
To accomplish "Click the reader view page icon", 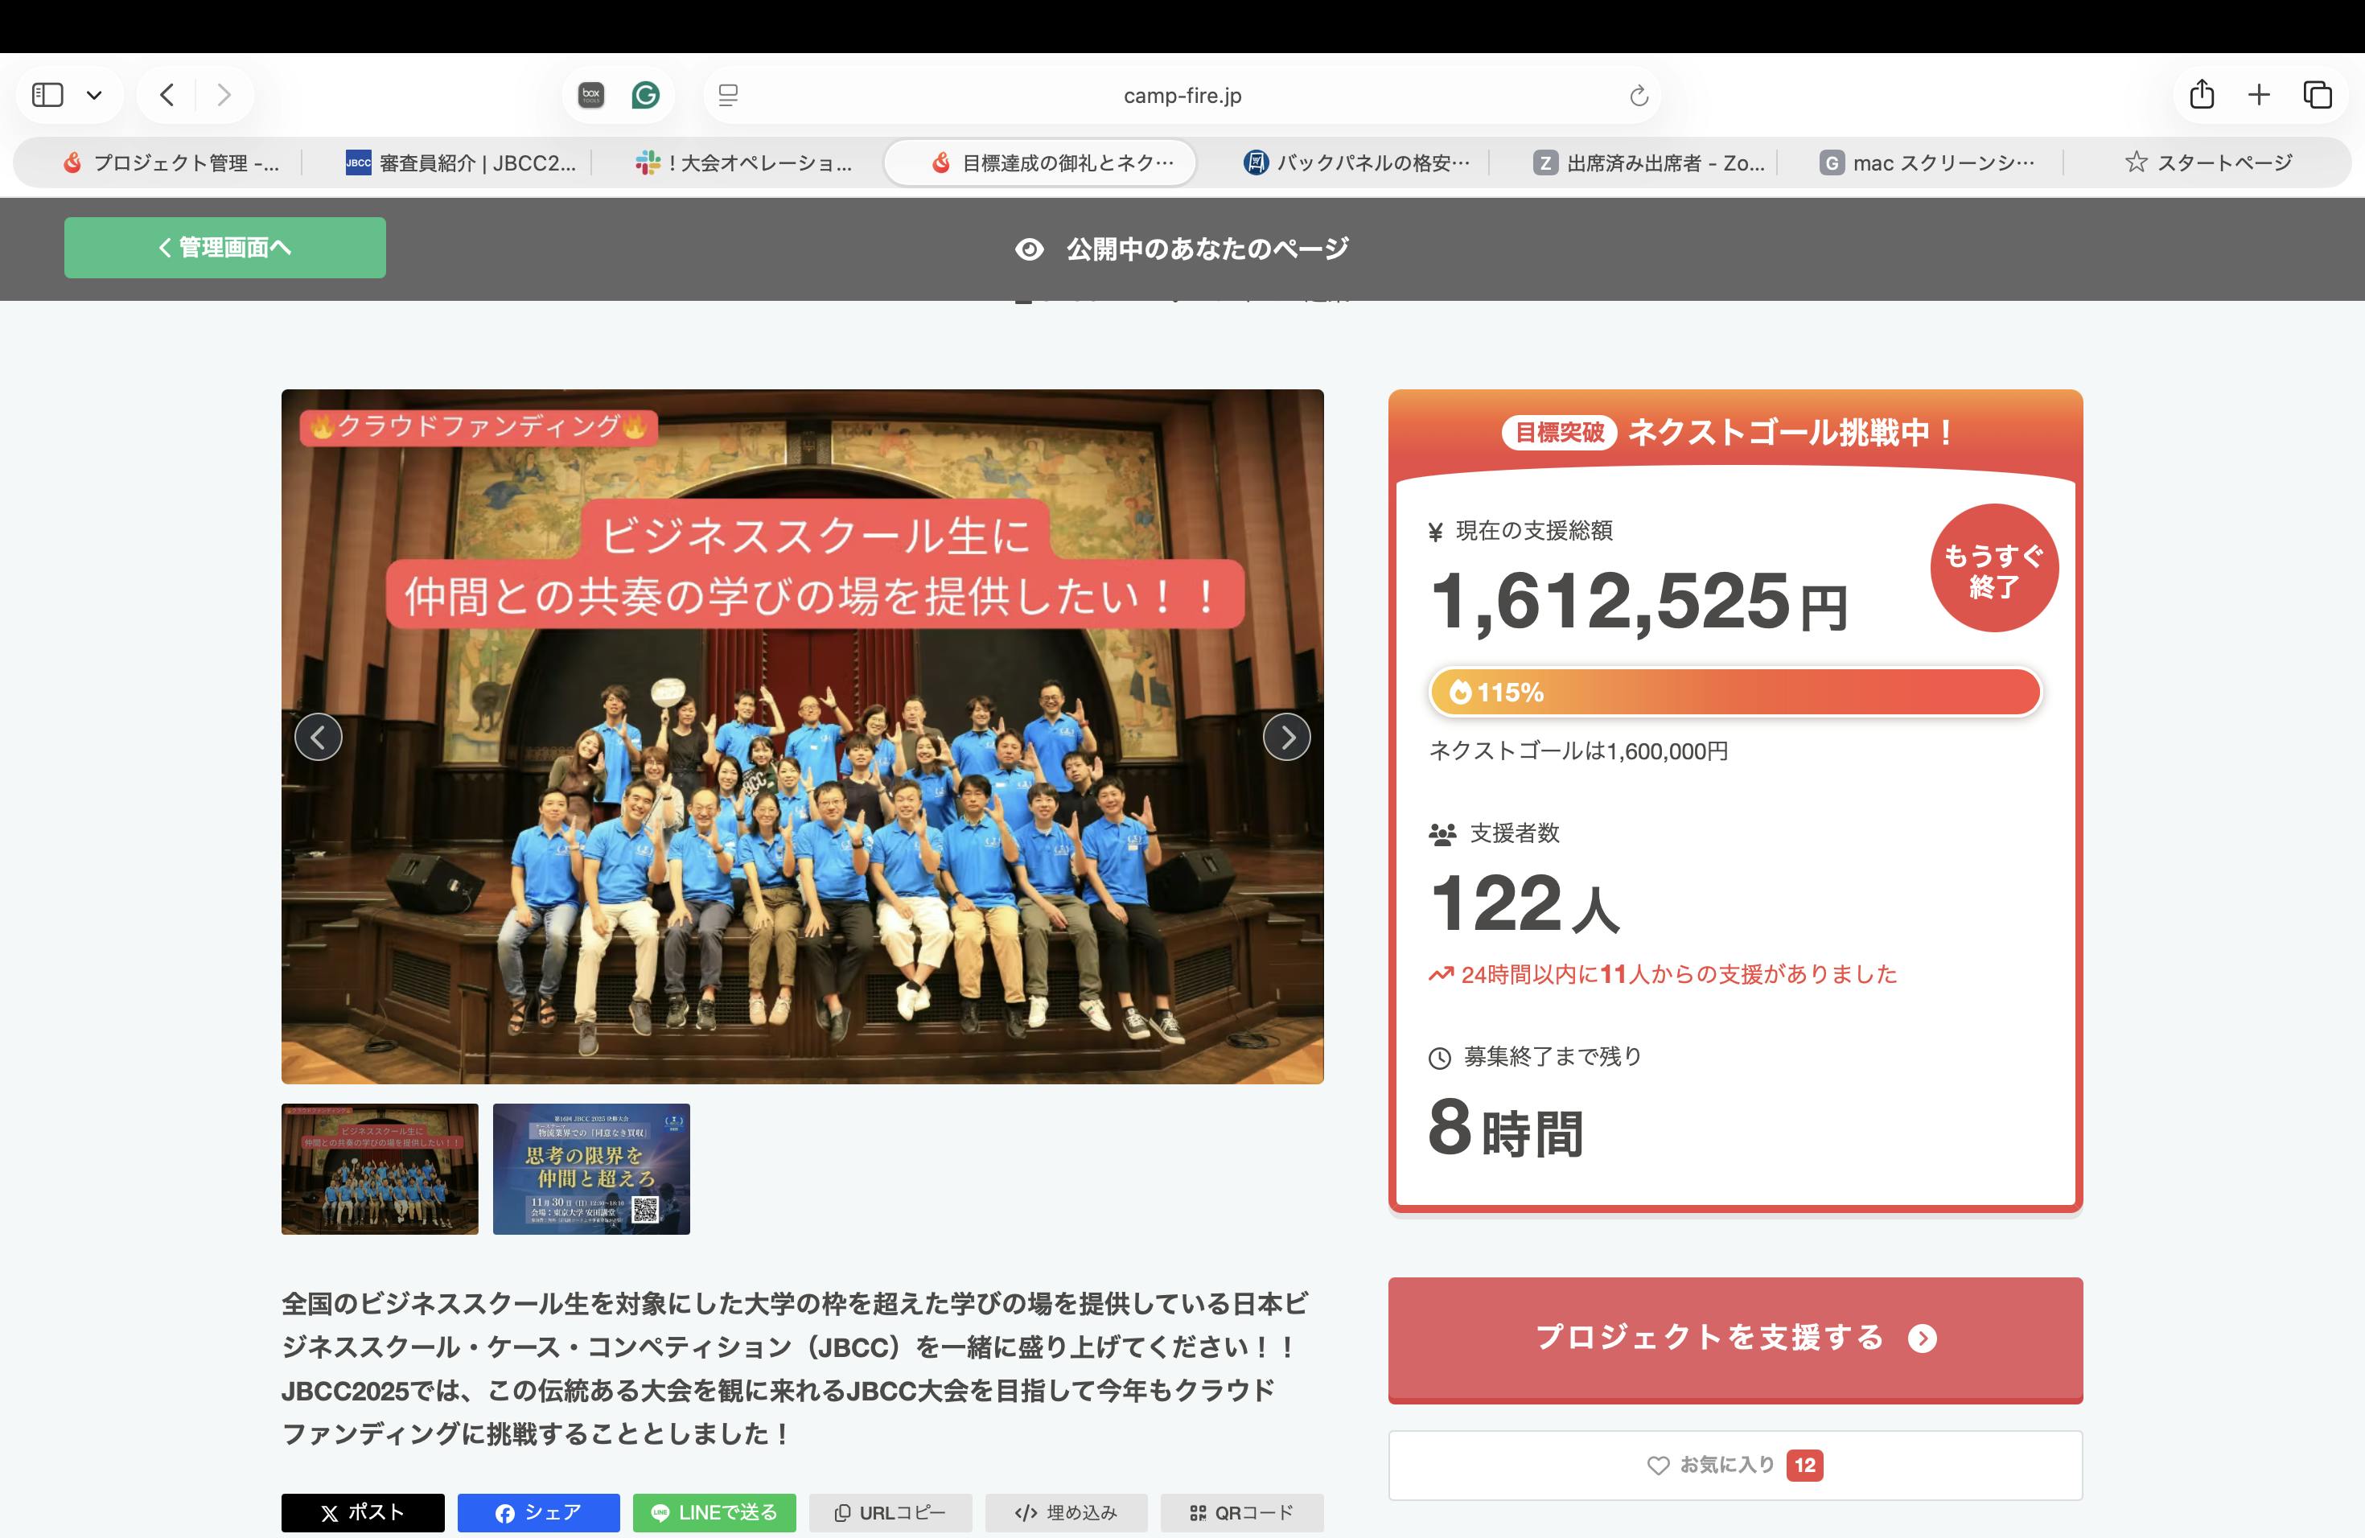I will tap(728, 96).
